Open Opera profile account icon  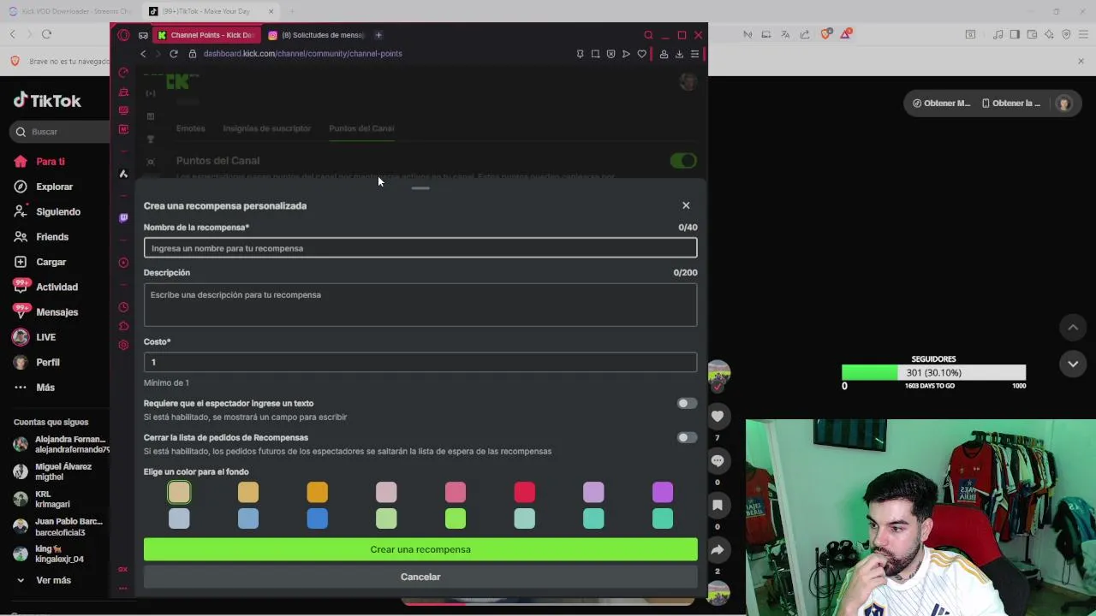click(x=664, y=54)
